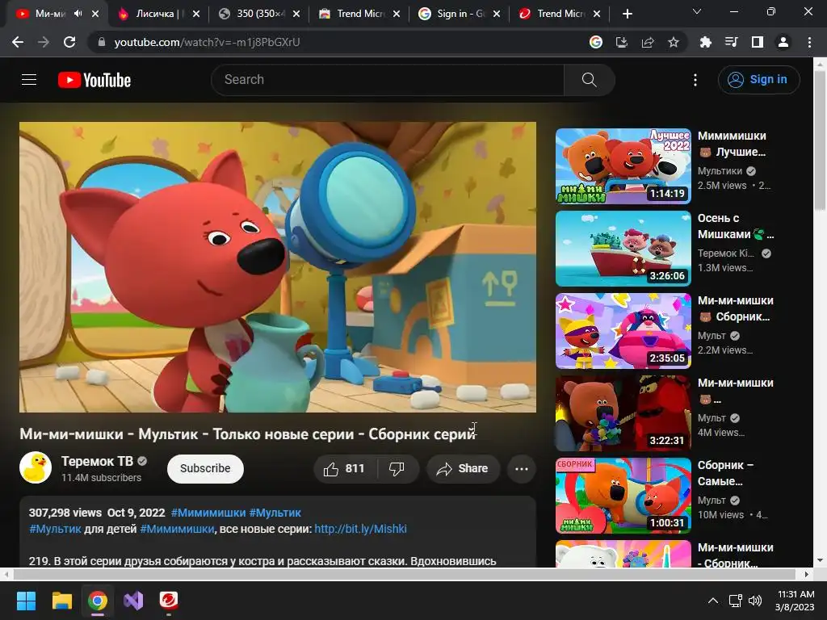827x620 pixels.
Task: Open more actions ellipsis under video
Action: pyautogui.click(x=522, y=469)
